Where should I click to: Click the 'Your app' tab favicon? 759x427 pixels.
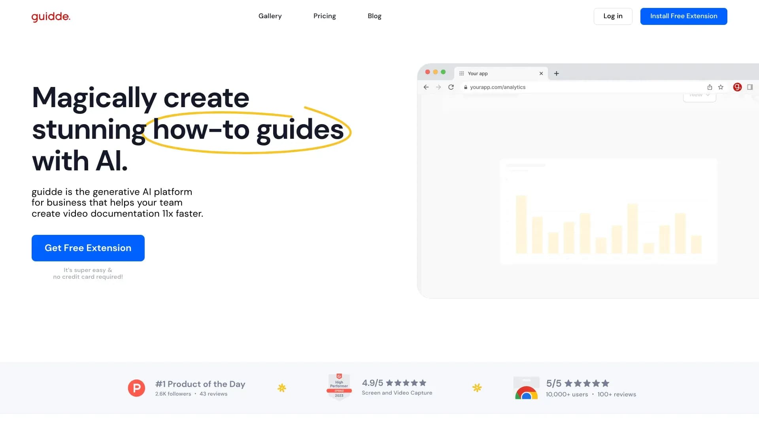pos(461,74)
